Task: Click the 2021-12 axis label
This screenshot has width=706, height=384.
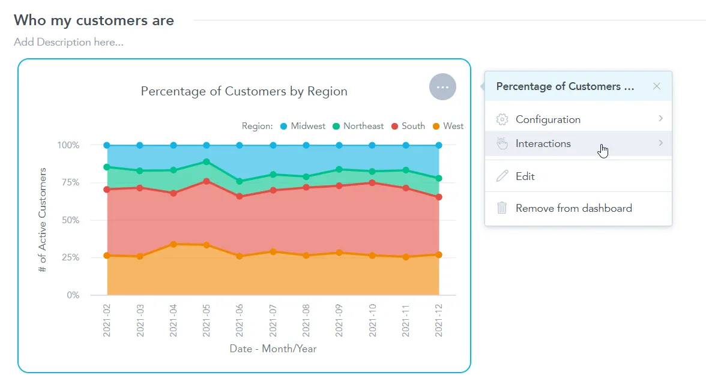Action: 438,321
